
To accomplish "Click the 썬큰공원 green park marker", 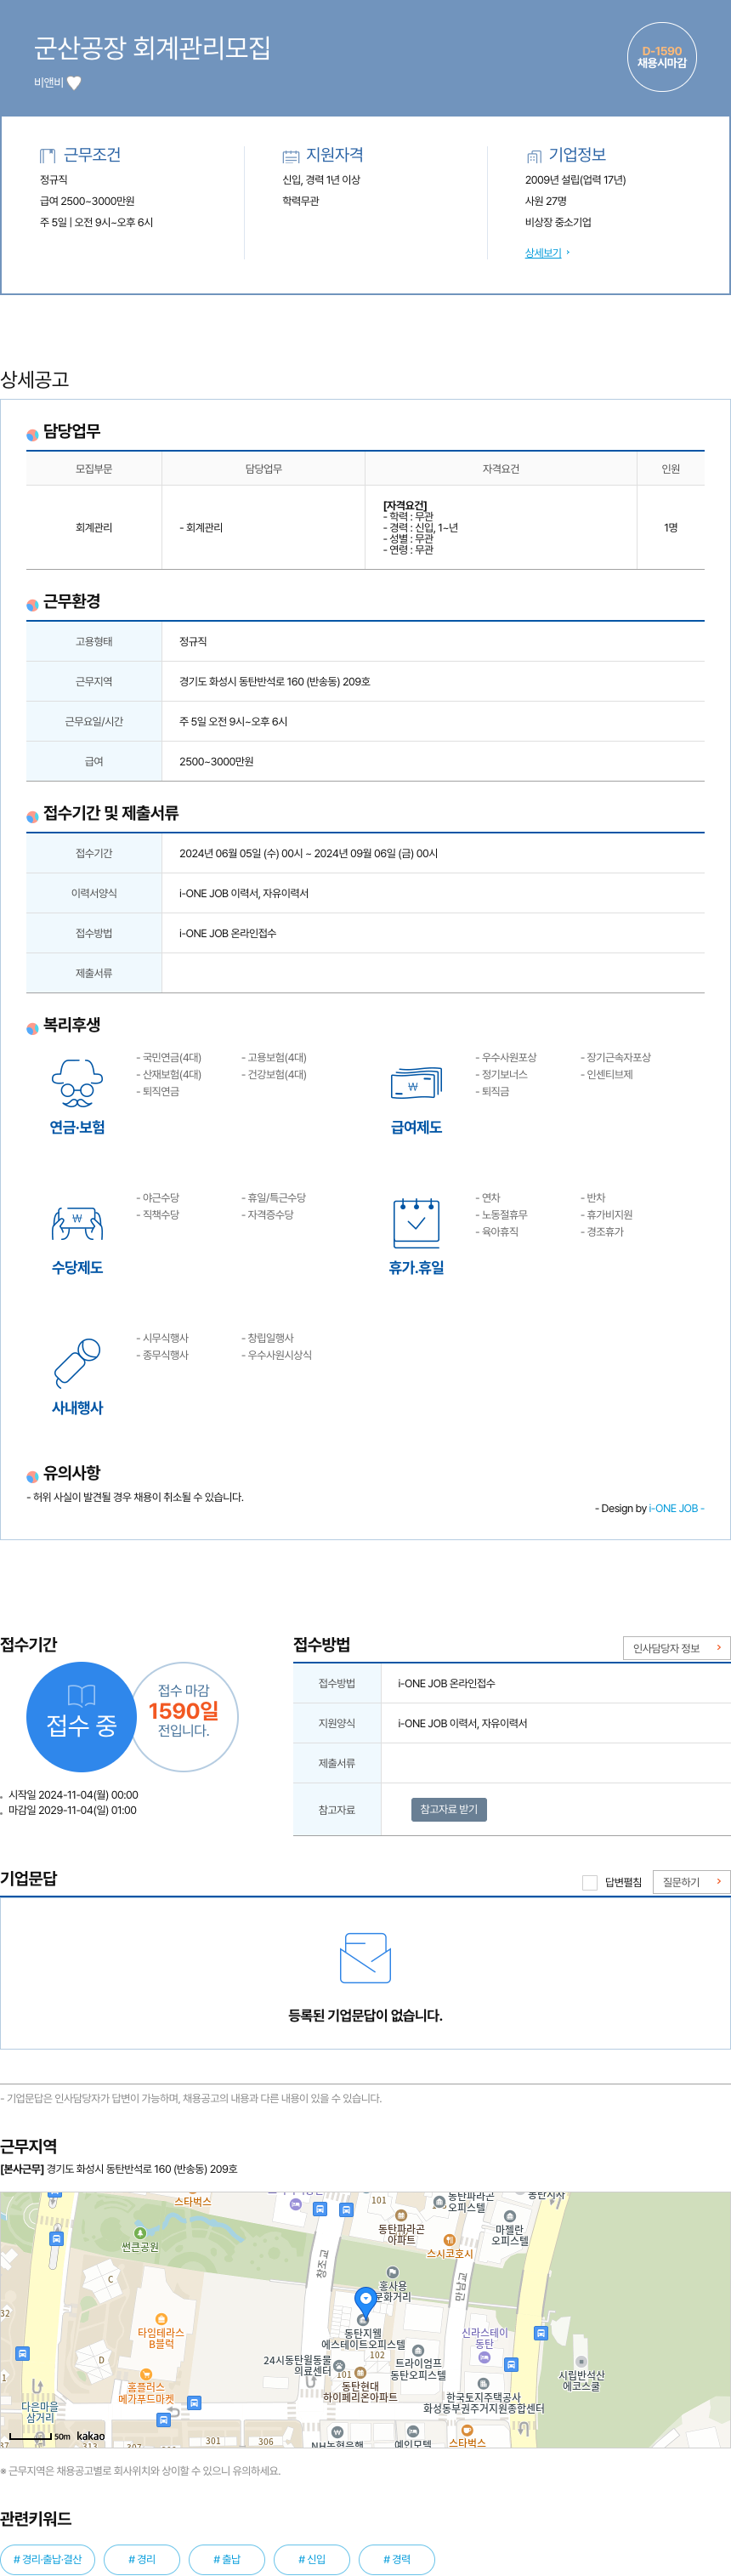I will coord(140,2233).
